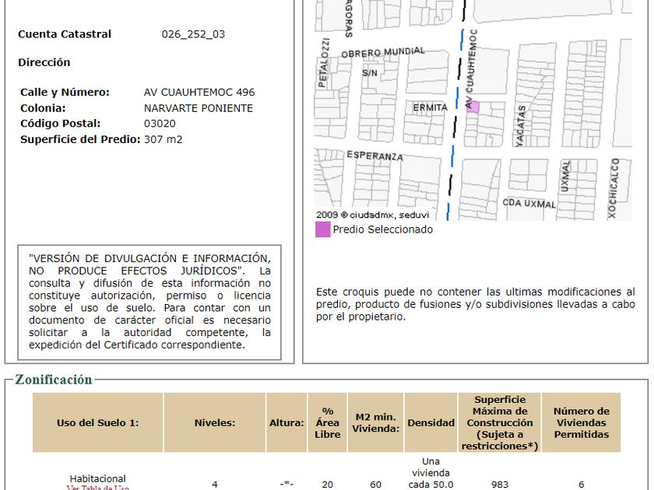The width and height of the screenshot is (654, 490).
Task: Click the Superficie Máxima de Construcción header
Action: pos(500,422)
